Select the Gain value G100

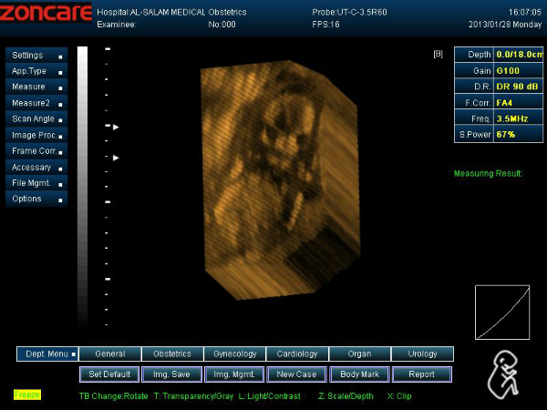[519, 71]
